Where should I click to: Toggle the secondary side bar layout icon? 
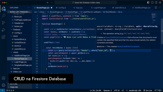coord(156,3)
